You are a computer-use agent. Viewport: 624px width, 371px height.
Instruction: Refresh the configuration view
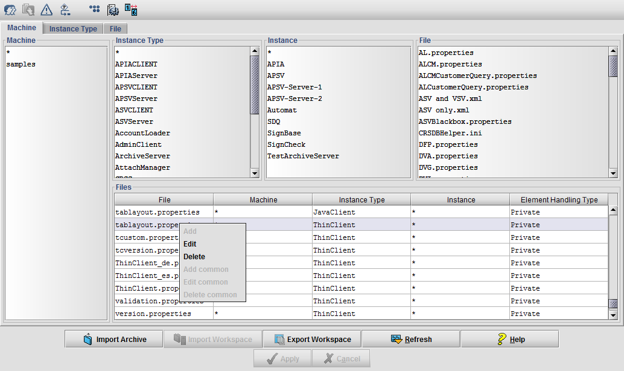[x=410, y=339]
